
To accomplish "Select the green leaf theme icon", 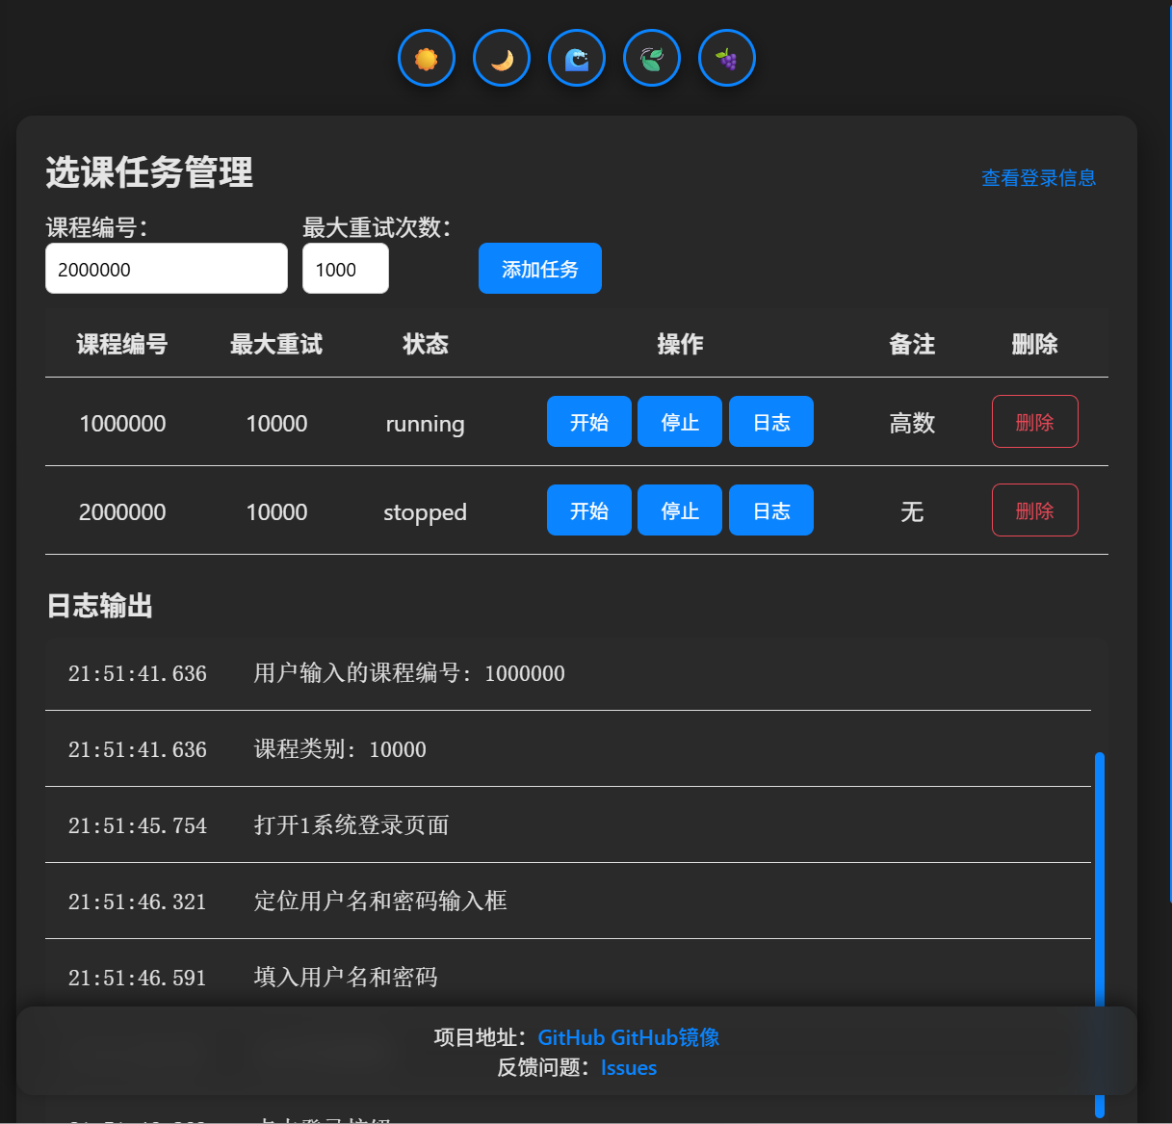I will 652,58.
